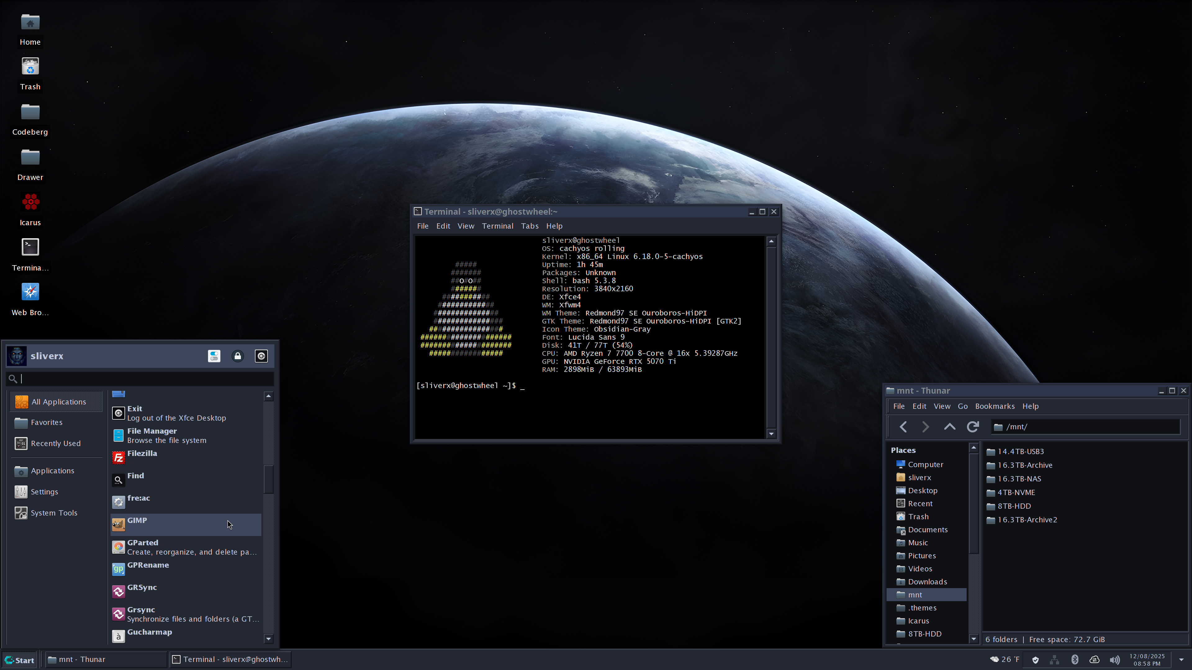The height and width of the screenshot is (670, 1192).
Task: Open Thunar's Bookmarks menu
Action: tap(994, 406)
